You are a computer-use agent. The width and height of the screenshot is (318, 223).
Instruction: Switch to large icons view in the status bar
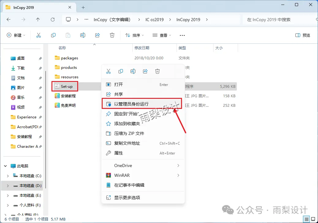point(313,219)
